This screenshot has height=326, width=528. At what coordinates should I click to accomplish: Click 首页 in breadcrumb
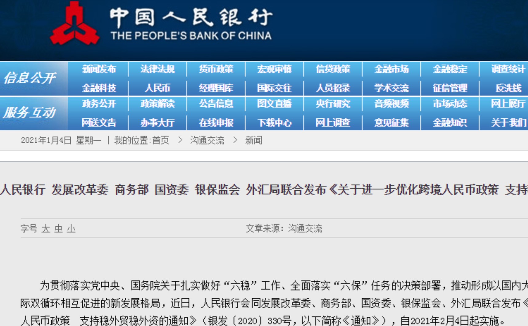tap(161, 141)
